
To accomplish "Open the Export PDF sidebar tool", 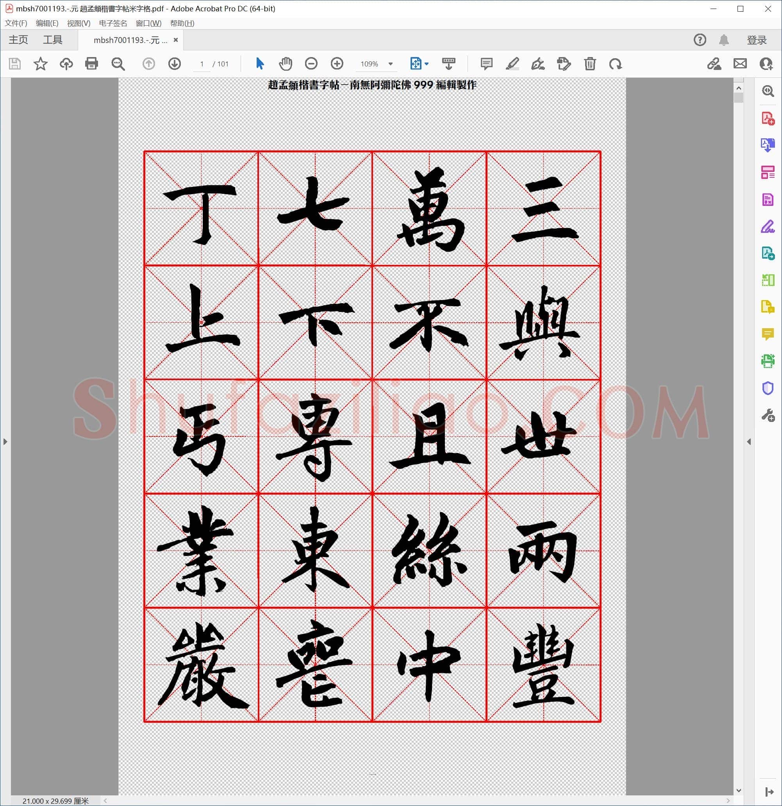I will pyautogui.click(x=768, y=145).
